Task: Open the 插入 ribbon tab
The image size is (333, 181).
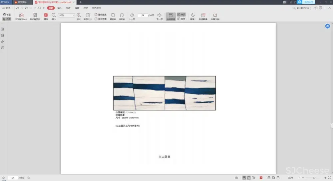Action: (x=60, y=8)
